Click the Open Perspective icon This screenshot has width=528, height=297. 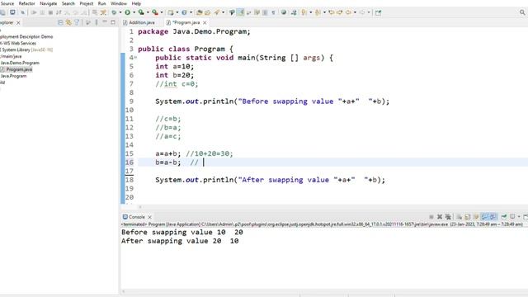tap(378, 12)
